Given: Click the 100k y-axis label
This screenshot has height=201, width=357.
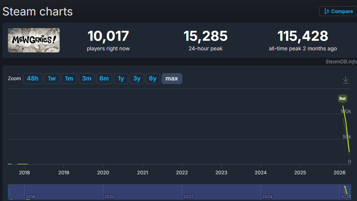Looking at the screenshot, I should point(346,111).
